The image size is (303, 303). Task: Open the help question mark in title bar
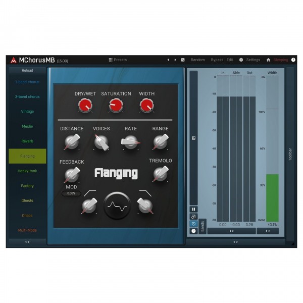click(x=293, y=60)
